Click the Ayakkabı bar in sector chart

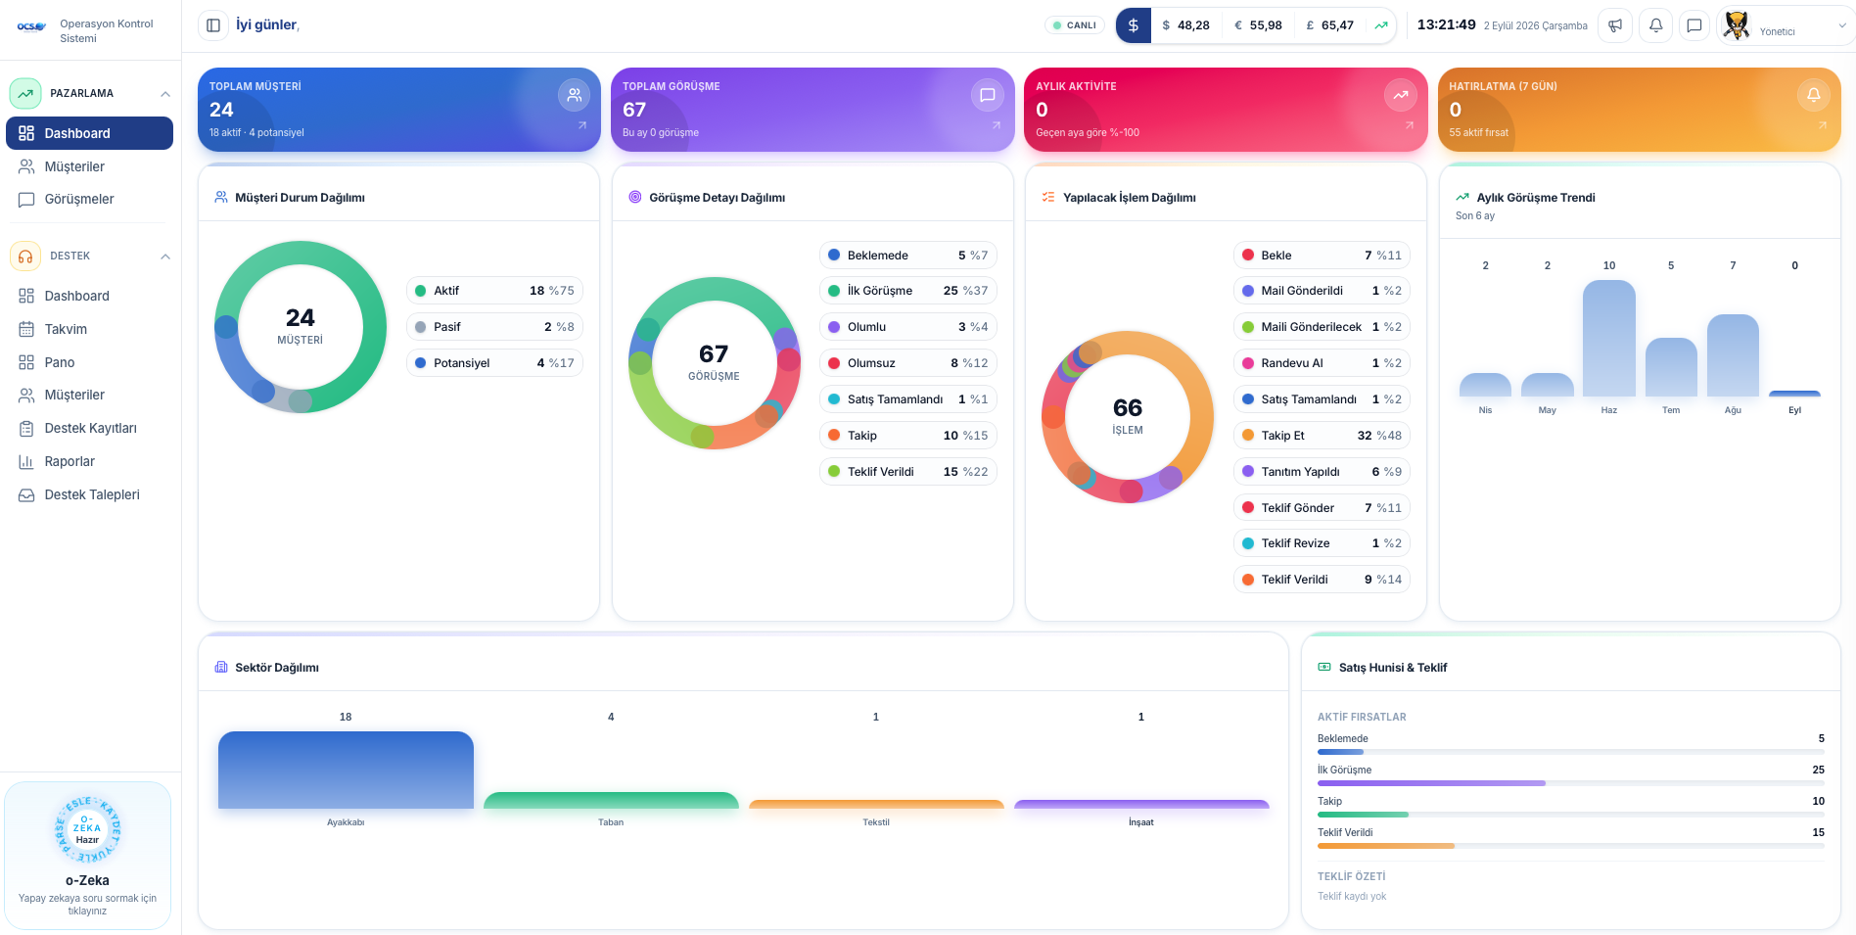pyautogui.click(x=346, y=770)
